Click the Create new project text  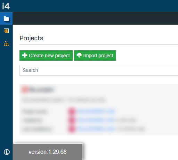click(49, 56)
